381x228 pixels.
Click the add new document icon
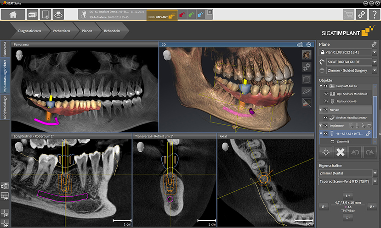(45, 14)
